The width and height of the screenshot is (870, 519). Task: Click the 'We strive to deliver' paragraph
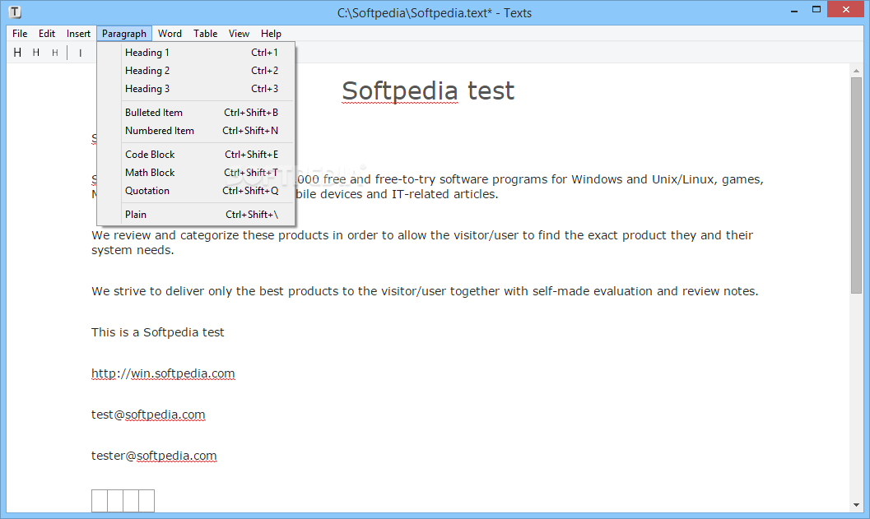click(425, 292)
